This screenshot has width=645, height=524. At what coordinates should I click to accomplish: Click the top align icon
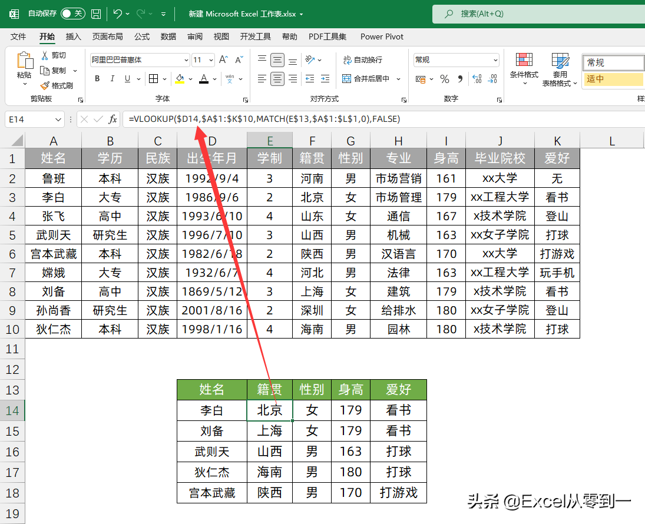pyautogui.click(x=262, y=60)
